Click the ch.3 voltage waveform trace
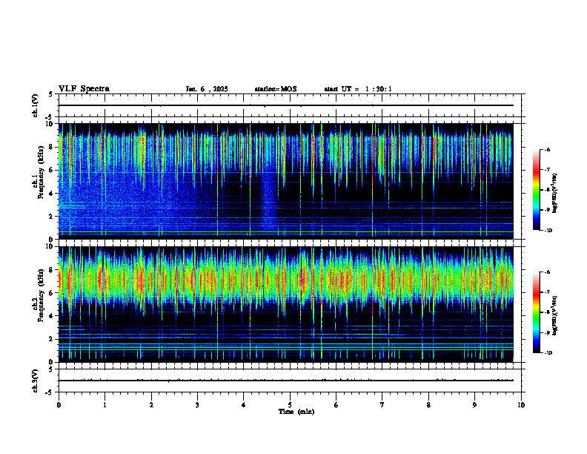587x454 pixels. pyautogui.click(x=286, y=381)
